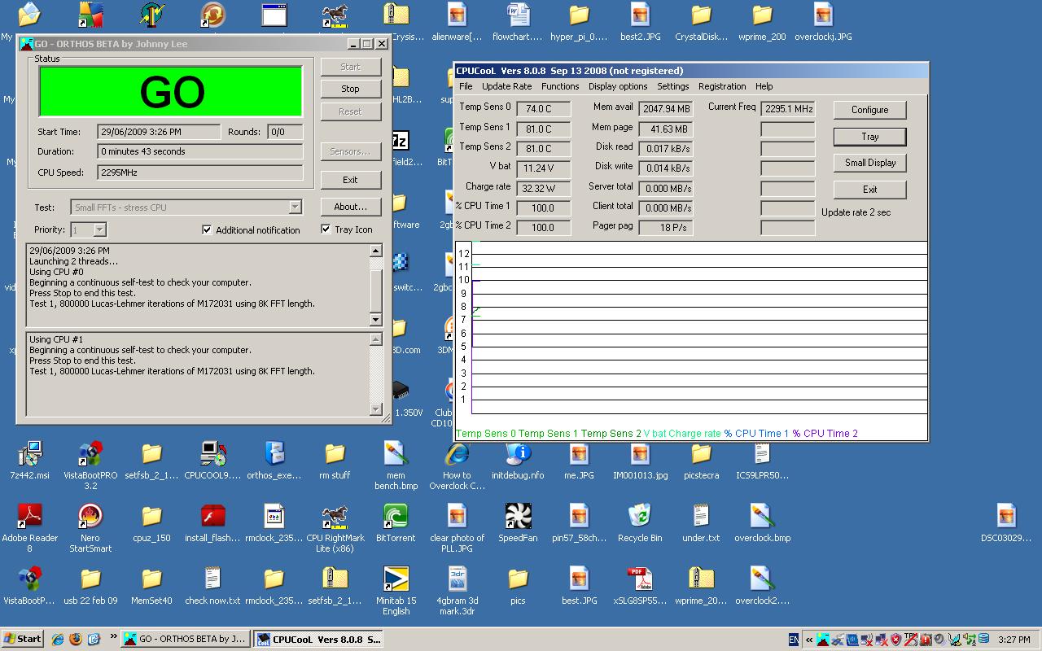The width and height of the screenshot is (1042, 651).
Task: Open the orthos_exe archive icon
Action: (x=274, y=454)
